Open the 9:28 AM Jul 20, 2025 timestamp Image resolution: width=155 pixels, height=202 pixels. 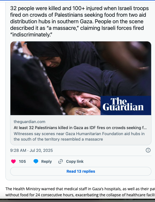pos(31,150)
